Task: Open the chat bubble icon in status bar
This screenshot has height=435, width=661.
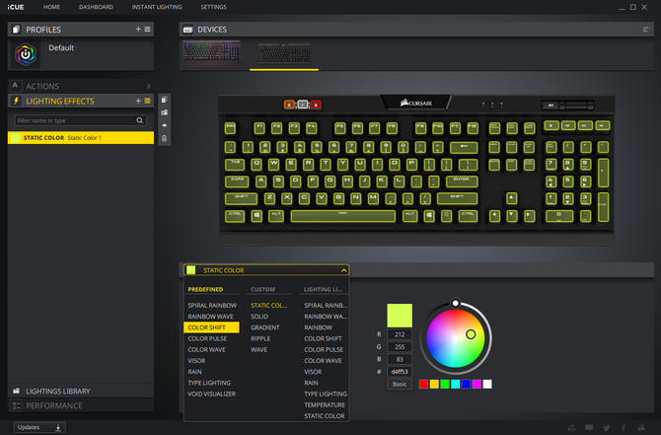Action: point(589,428)
